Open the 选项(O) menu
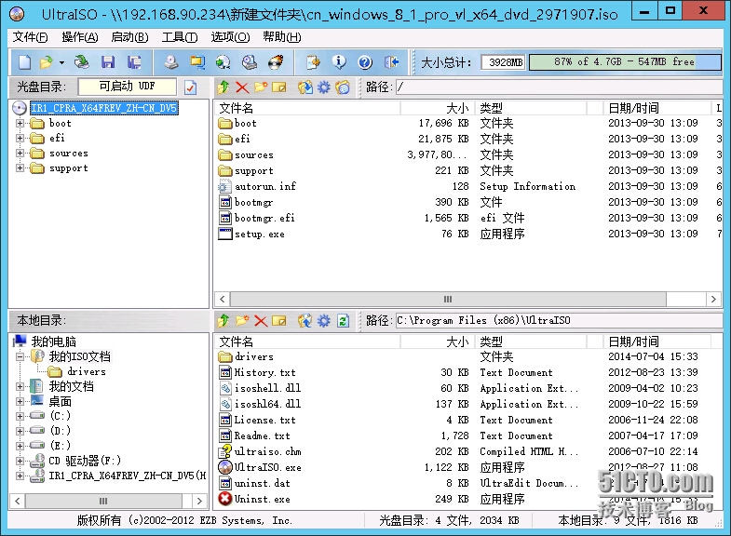Screen dimensions: 731x536 230,37
